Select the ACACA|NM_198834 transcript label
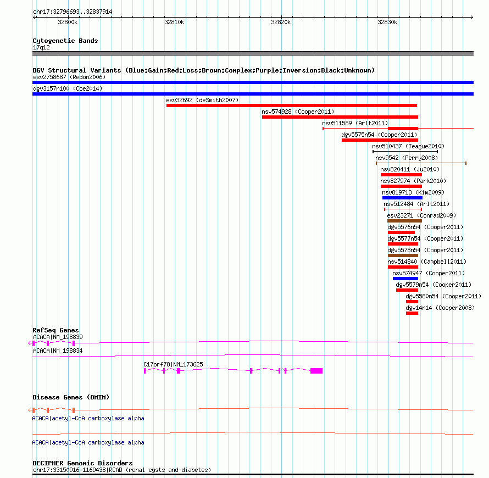 58,351
